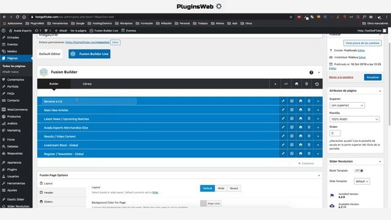
Task: Save Results / Video Content to library
Action: pos(301,136)
